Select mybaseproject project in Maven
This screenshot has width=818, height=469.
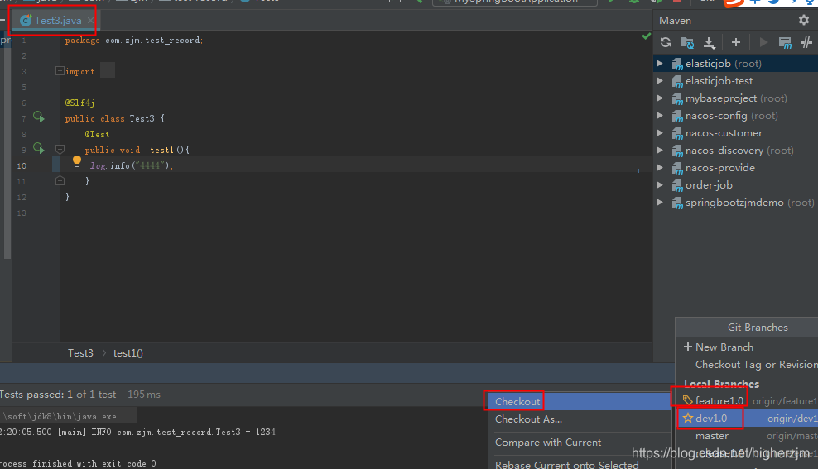coord(735,98)
